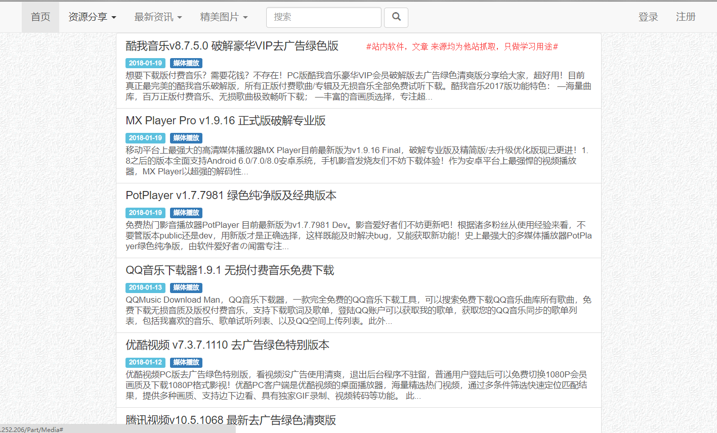Viewport: 717px width, 433px height.
Task: Click 媒体播放 tag under 优酷视频 article
Action: click(x=186, y=362)
